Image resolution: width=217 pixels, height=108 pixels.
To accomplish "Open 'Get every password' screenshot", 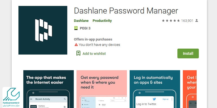I will 102,89.
